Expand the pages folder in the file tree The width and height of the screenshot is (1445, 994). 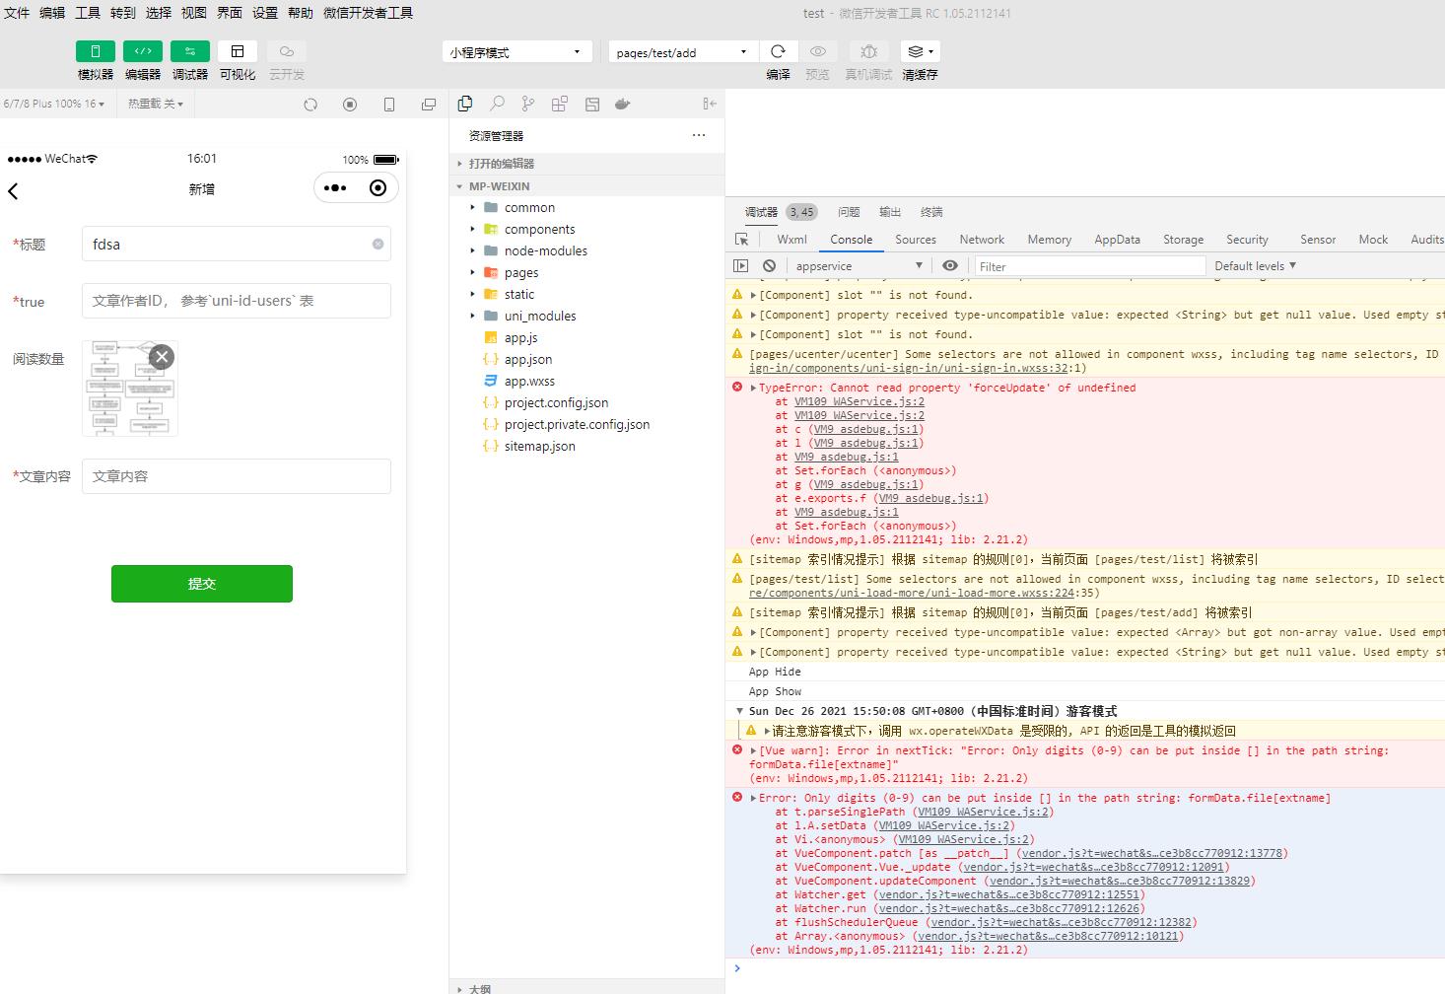tap(521, 273)
